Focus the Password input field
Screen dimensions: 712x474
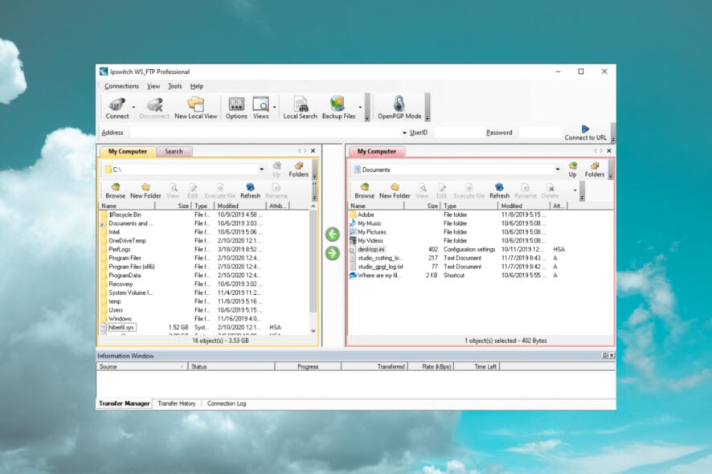(x=540, y=133)
